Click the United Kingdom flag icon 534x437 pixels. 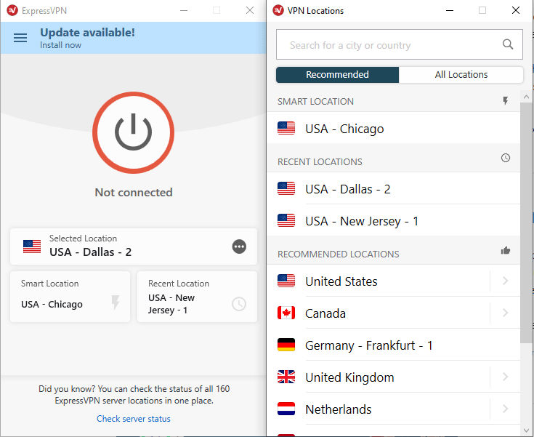point(286,377)
